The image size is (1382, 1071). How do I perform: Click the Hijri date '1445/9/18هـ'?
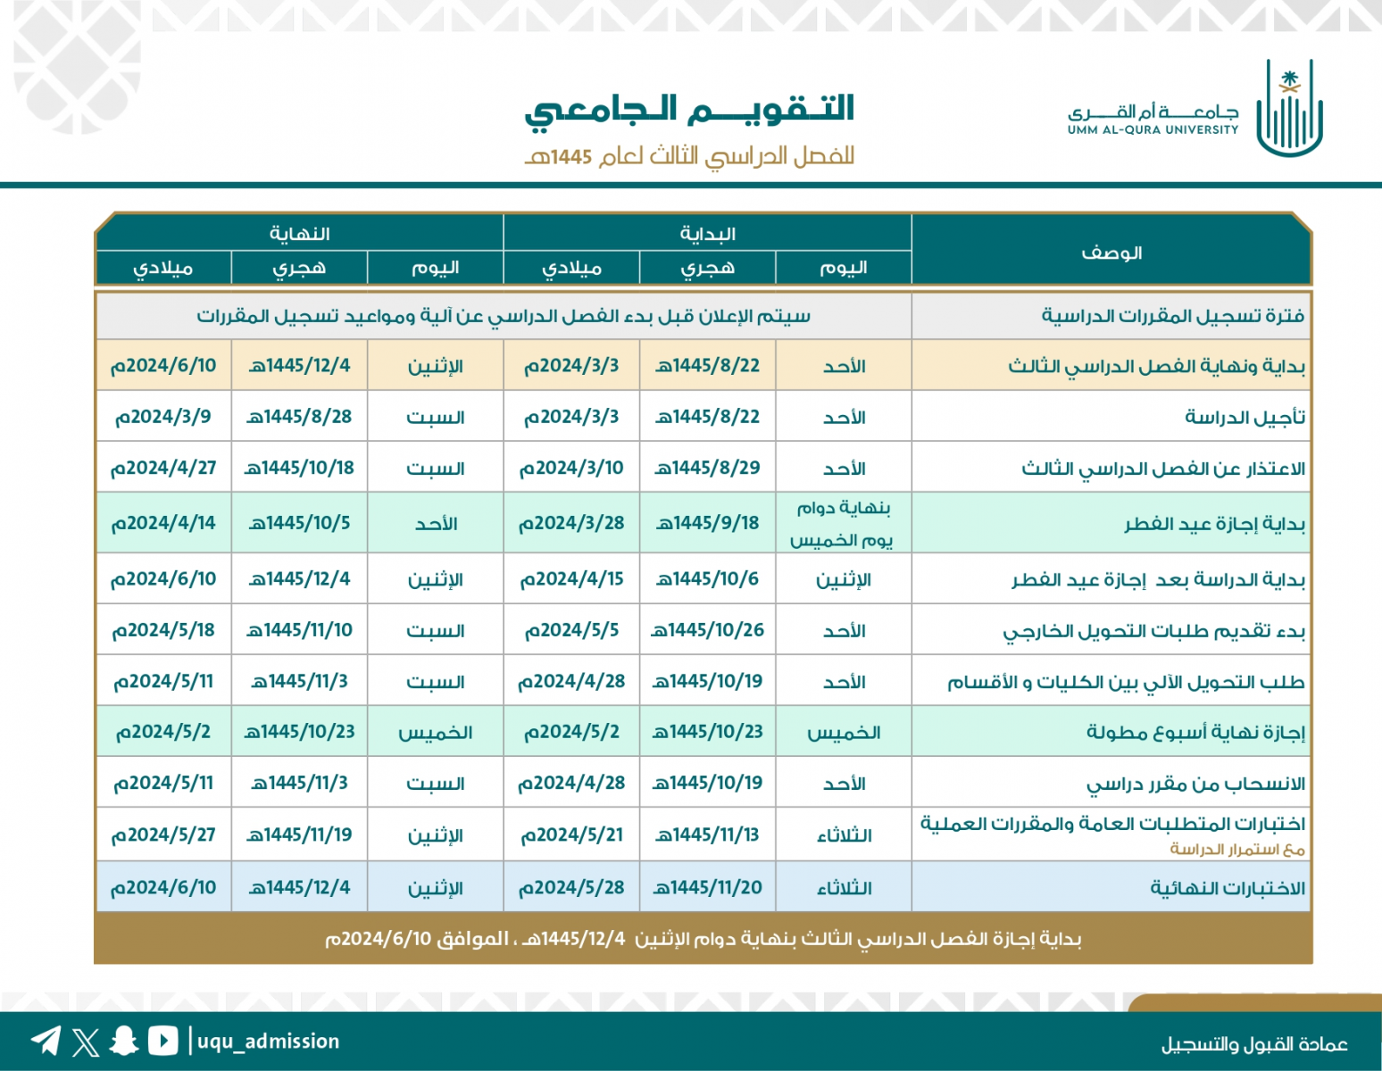click(707, 523)
